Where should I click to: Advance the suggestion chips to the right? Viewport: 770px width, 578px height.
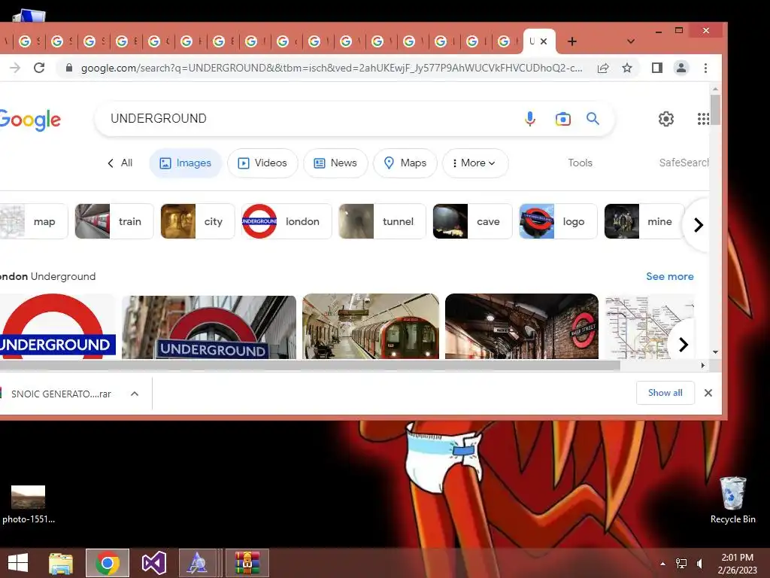699,224
